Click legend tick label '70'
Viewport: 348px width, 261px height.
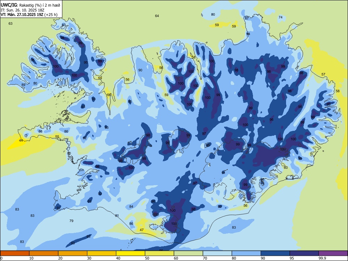coord(205,258)
